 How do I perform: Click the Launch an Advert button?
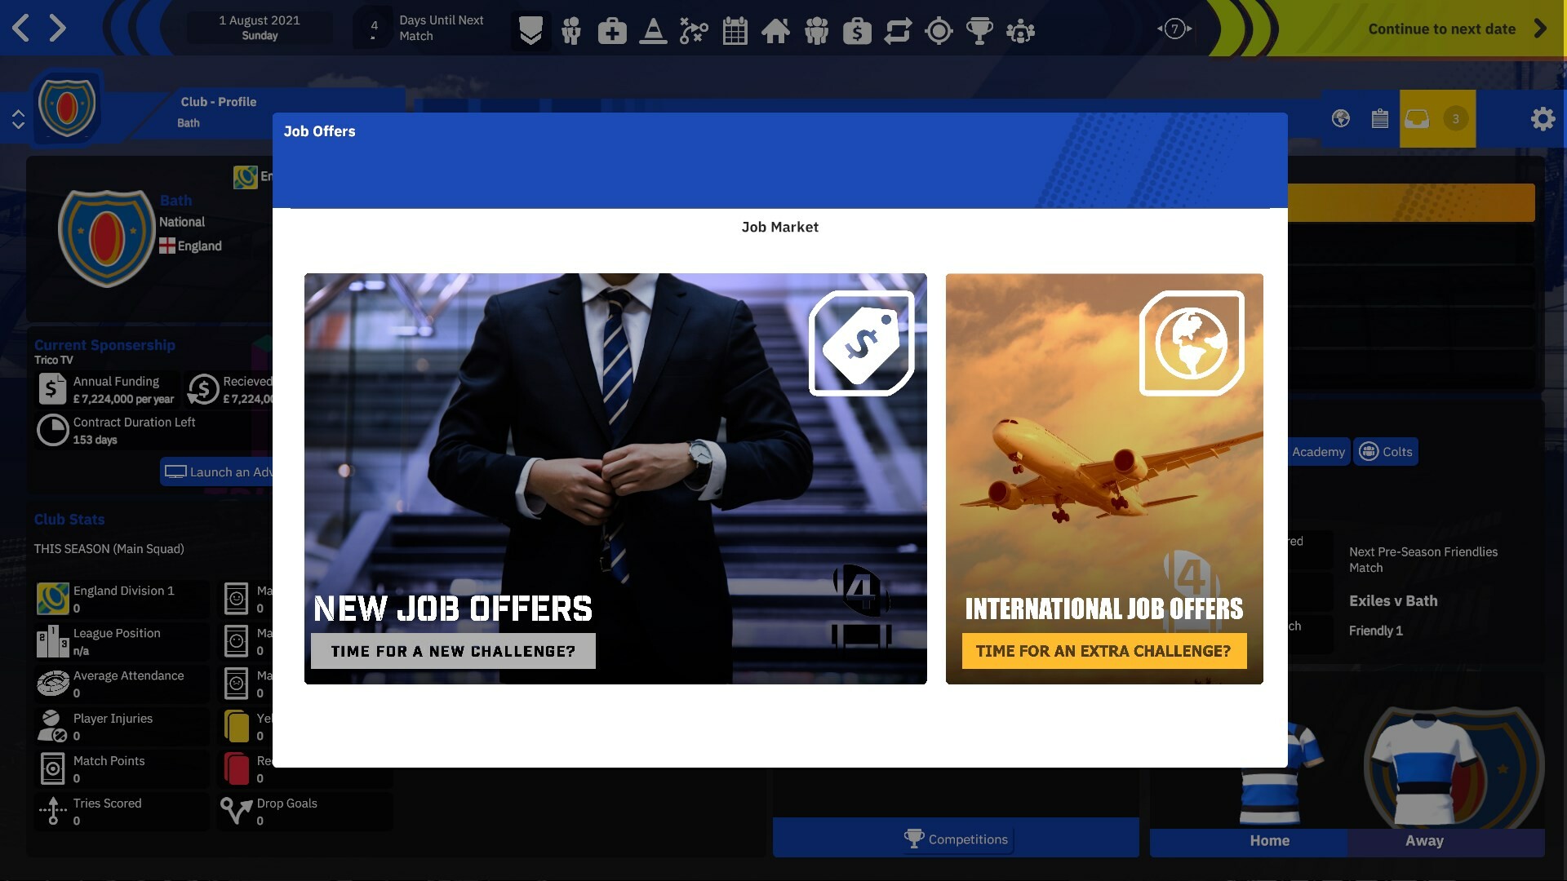(221, 471)
